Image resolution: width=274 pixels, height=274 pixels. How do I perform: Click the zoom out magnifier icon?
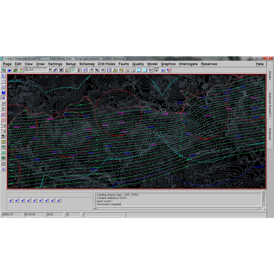132,70
